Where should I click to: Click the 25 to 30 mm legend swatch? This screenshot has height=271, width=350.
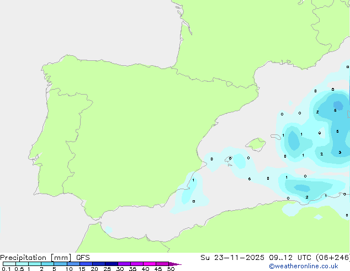coord(112,264)
